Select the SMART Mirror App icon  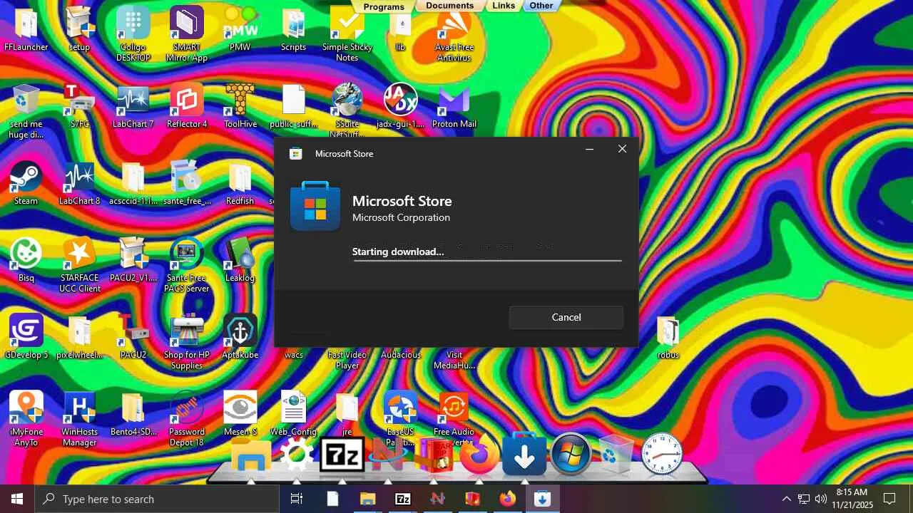[x=187, y=35]
